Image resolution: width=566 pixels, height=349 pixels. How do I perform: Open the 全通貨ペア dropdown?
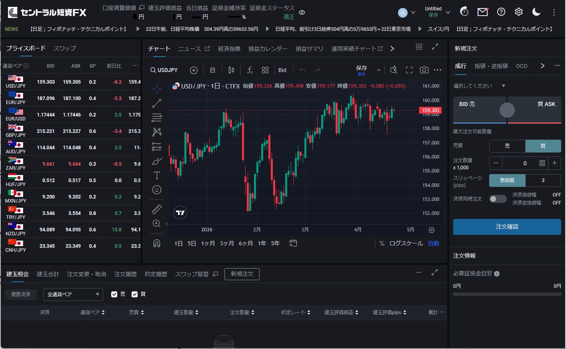coord(73,295)
